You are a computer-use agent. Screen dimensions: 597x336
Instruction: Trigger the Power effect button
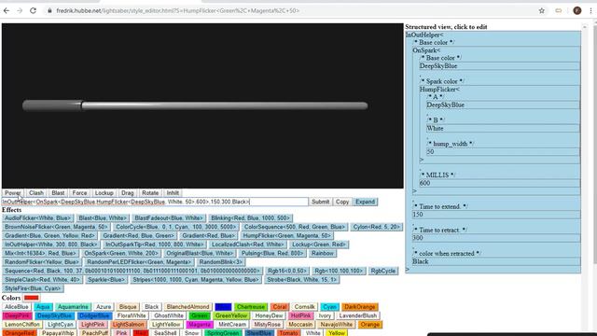pyautogui.click(x=13, y=193)
